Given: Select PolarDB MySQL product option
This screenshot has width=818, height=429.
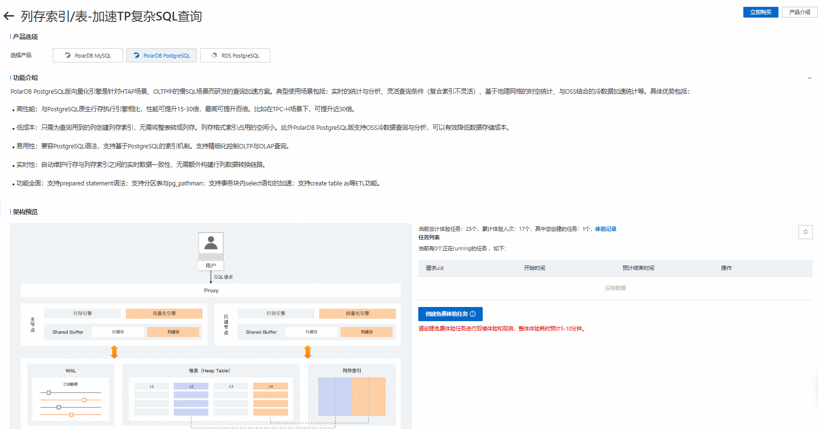Looking at the screenshot, I should point(88,56).
